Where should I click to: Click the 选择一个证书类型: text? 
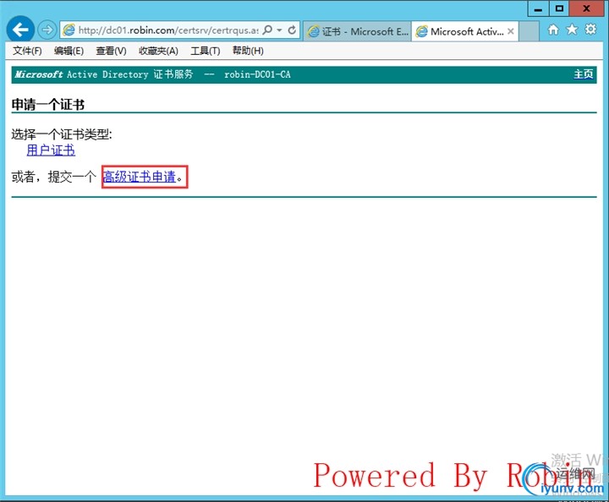[62, 134]
